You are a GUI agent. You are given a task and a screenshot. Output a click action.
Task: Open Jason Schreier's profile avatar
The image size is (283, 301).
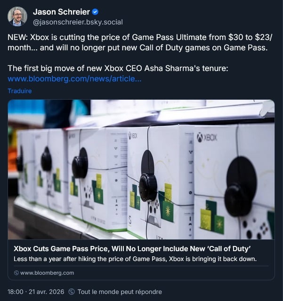17,16
